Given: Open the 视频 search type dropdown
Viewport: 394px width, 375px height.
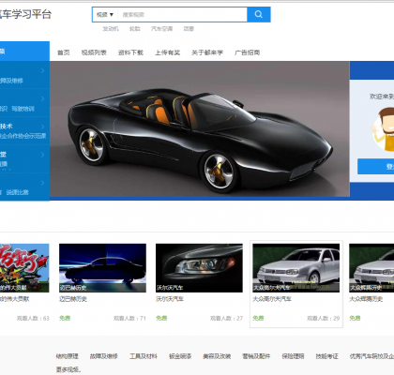Looking at the screenshot, I should [x=105, y=15].
